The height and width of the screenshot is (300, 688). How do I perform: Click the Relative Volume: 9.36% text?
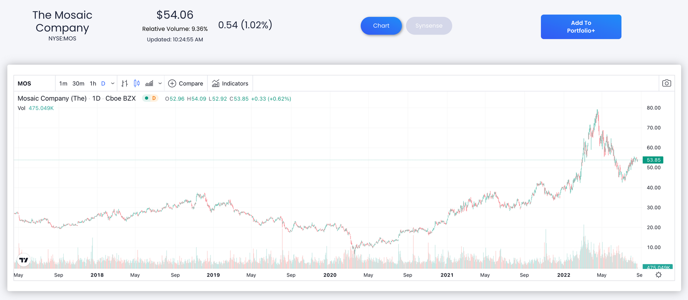175,29
